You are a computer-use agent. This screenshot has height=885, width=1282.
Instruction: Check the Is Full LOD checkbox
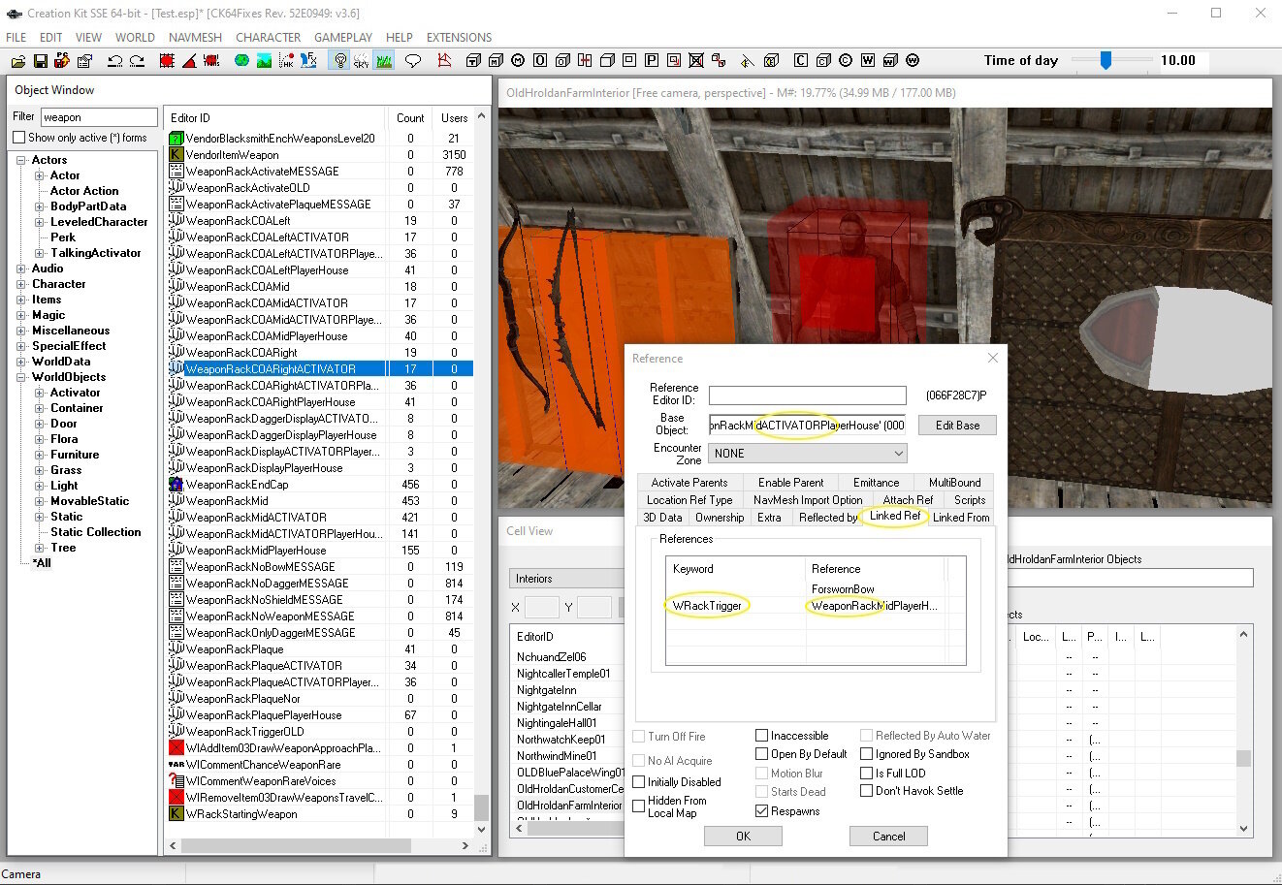click(866, 773)
